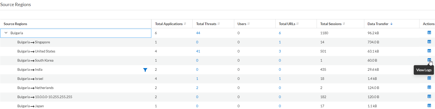Select Bulgaria to Israel row text
The image size is (435, 109).
[30, 79]
